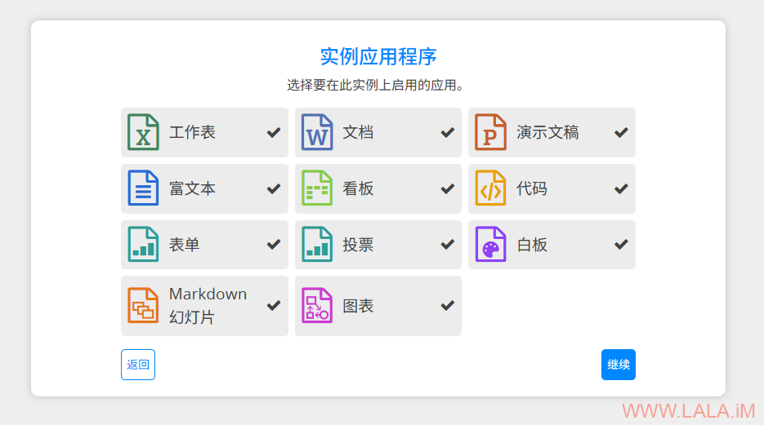
Task: Select the Markdown 幻灯片 label
Action: (208, 306)
